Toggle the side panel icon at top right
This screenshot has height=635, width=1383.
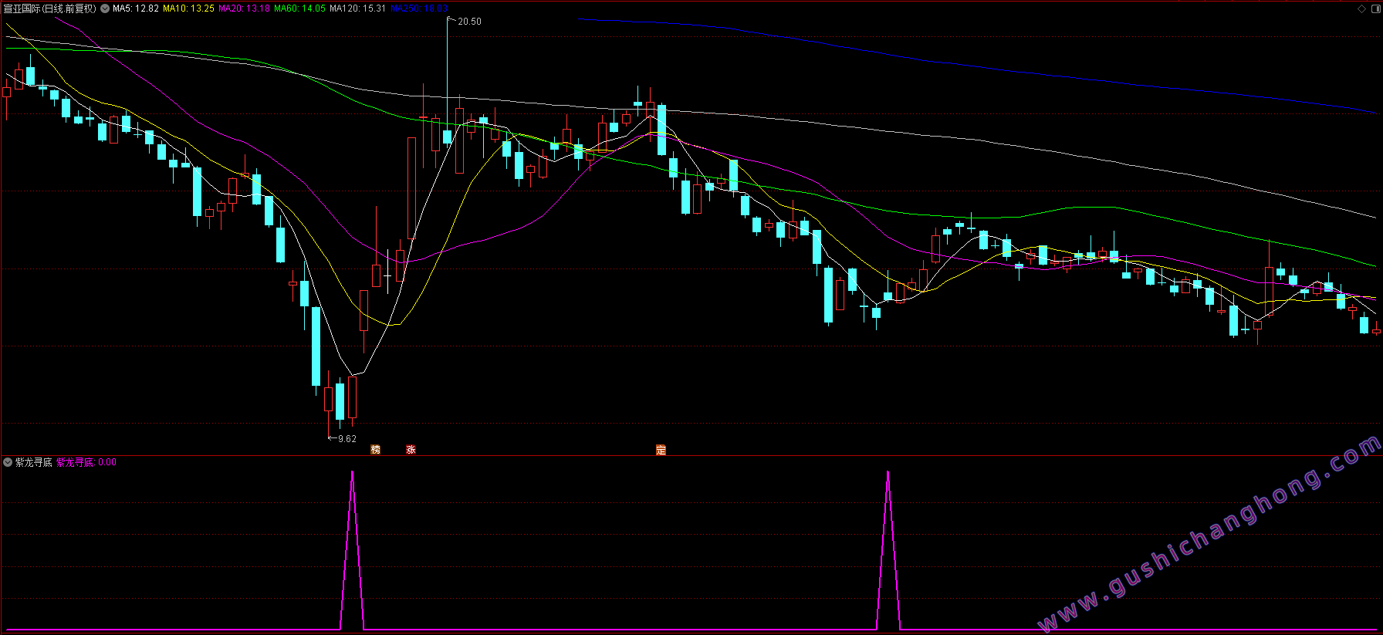pos(1375,8)
